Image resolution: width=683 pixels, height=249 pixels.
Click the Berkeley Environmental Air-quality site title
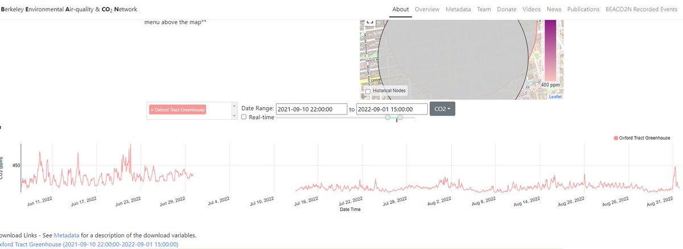point(68,9)
